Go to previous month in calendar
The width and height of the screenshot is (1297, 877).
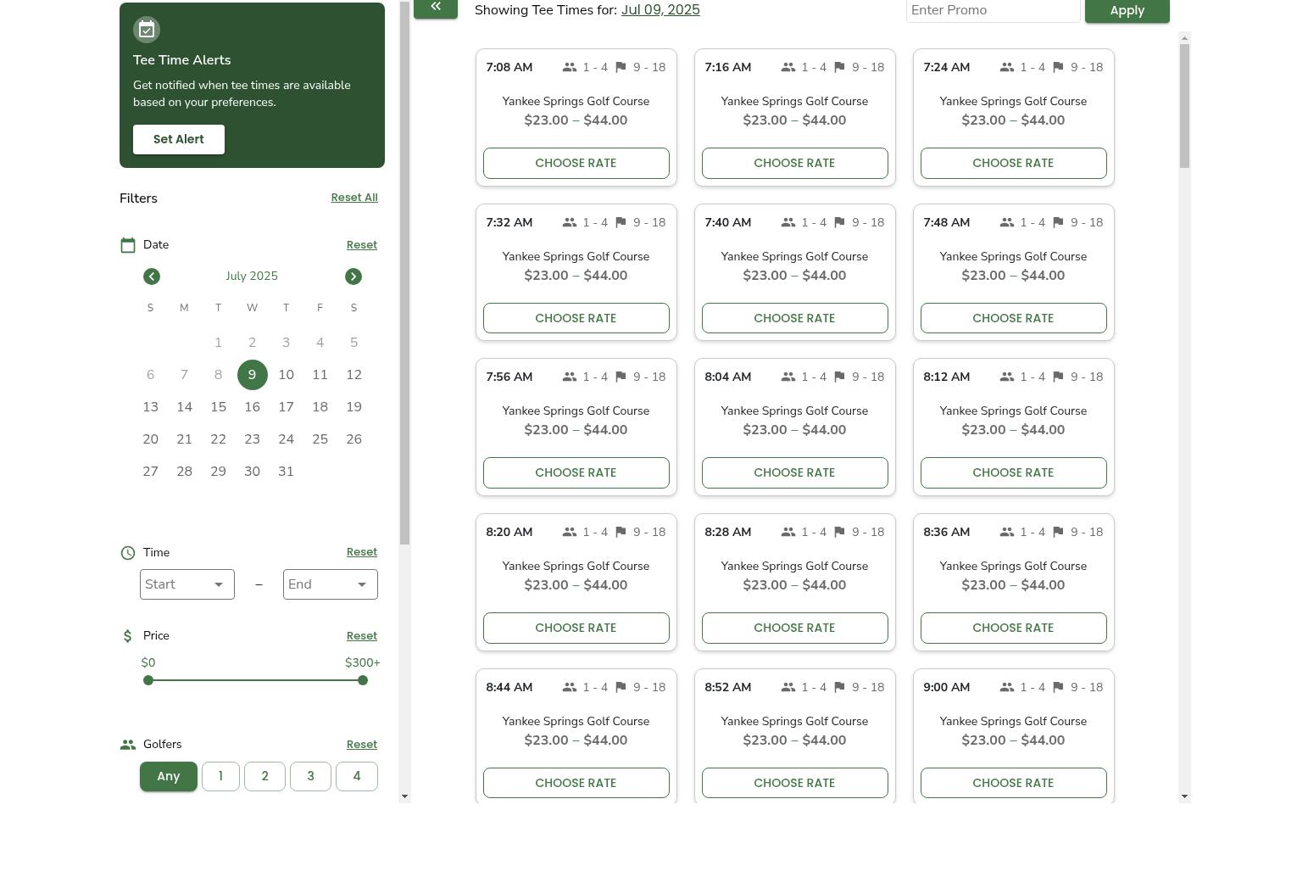point(152,277)
